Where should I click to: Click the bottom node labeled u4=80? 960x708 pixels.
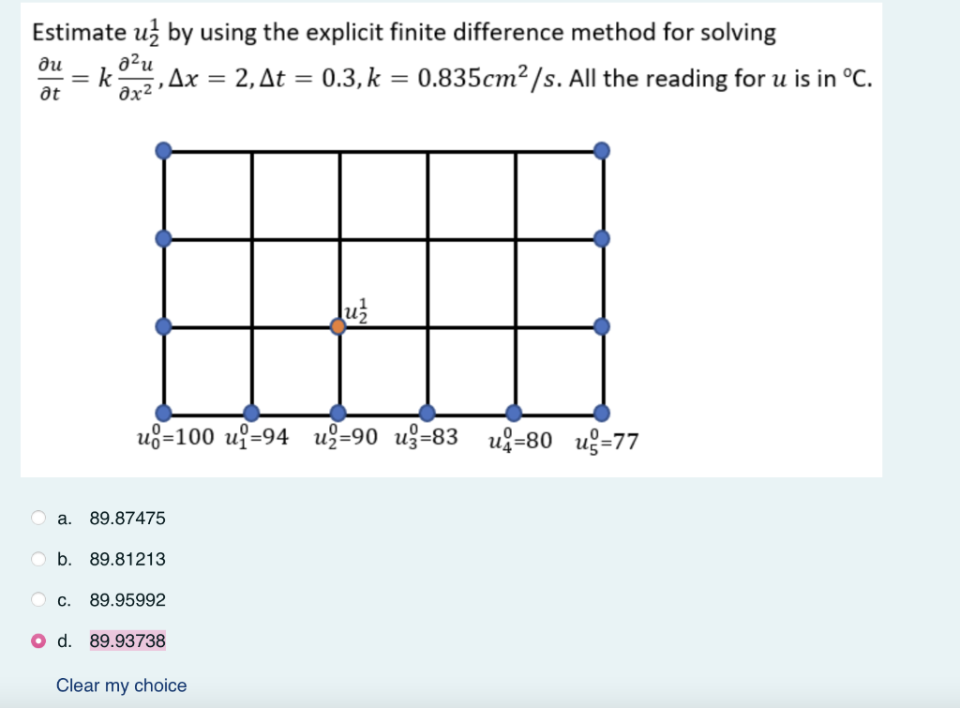[x=513, y=413]
